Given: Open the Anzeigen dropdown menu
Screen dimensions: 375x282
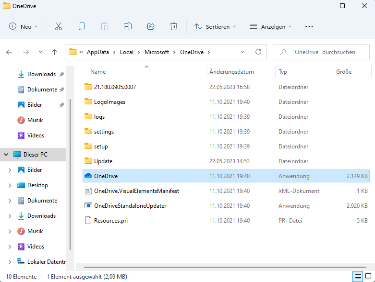Looking at the screenshot, I should 270,27.
